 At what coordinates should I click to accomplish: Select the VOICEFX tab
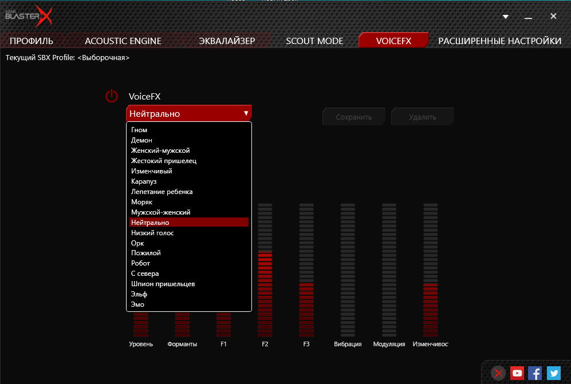tap(393, 41)
